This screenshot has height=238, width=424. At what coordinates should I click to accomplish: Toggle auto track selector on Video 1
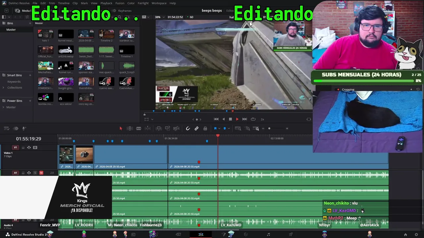[x=29, y=147]
